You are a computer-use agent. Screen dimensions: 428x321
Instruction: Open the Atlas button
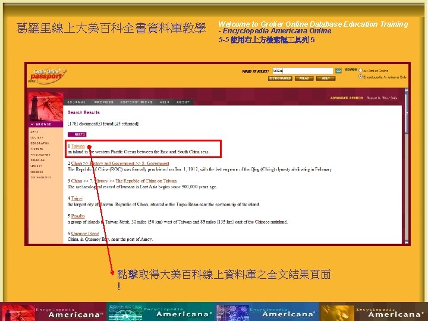[304, 78]
